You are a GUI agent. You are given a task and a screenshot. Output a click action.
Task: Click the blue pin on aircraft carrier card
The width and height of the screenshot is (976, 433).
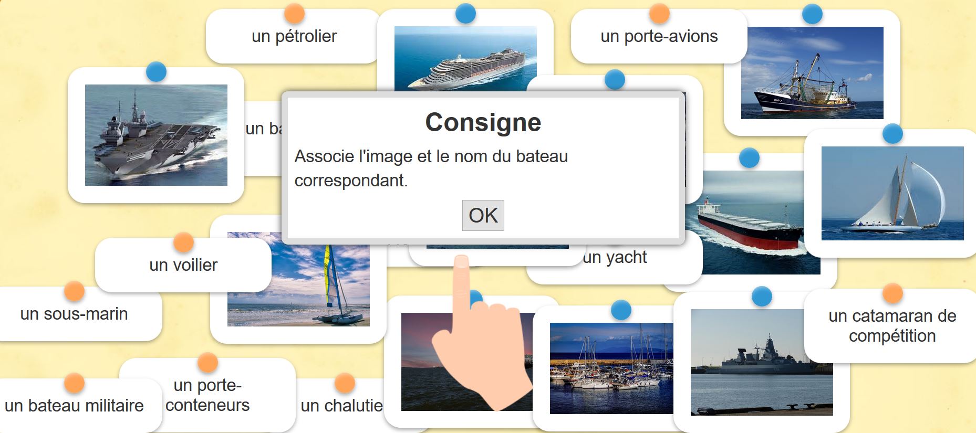click(x=156, y=72)
